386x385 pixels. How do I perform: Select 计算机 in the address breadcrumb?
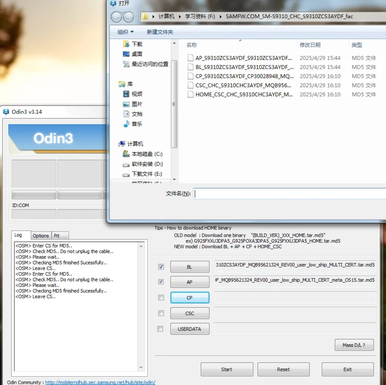(167, 16)
